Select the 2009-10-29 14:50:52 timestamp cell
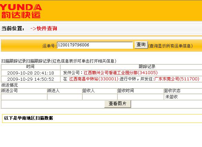 pyautogui.click(x=31, y=79)
